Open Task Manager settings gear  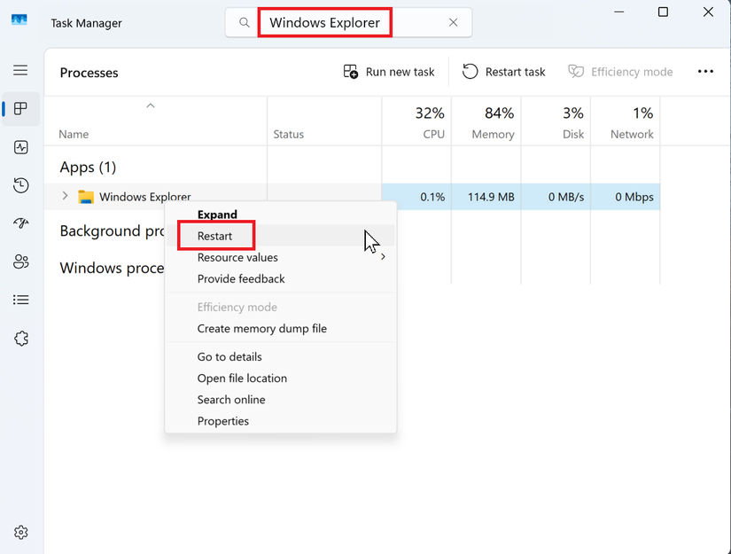(x=20, y=532)
